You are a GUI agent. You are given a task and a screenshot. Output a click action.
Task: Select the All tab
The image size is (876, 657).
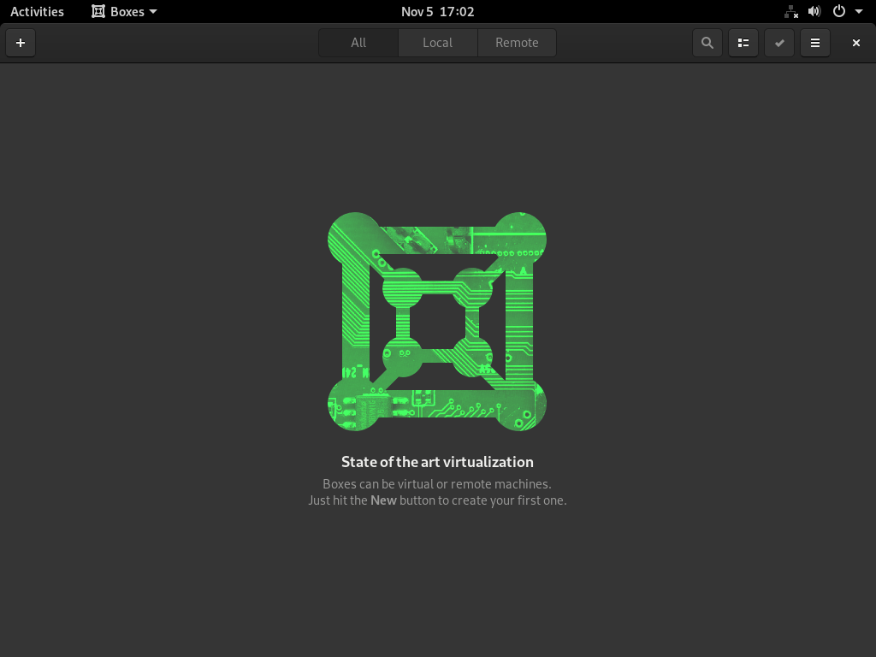[x=358, y=43]
